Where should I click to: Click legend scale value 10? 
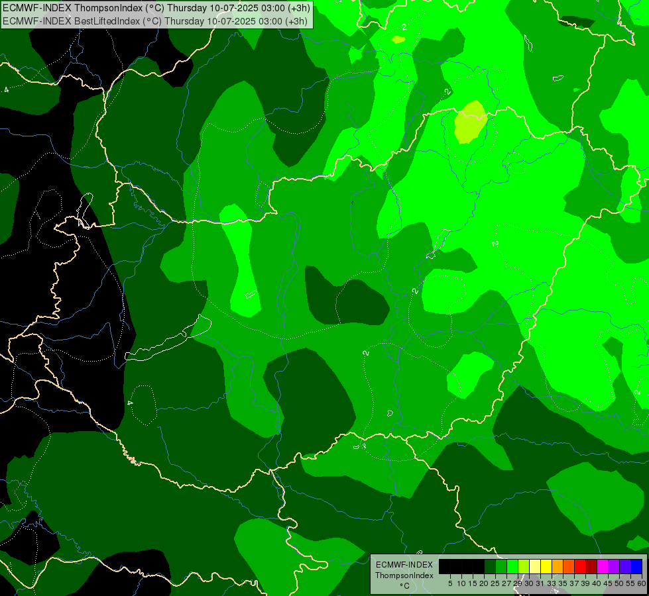click(461, 583)
